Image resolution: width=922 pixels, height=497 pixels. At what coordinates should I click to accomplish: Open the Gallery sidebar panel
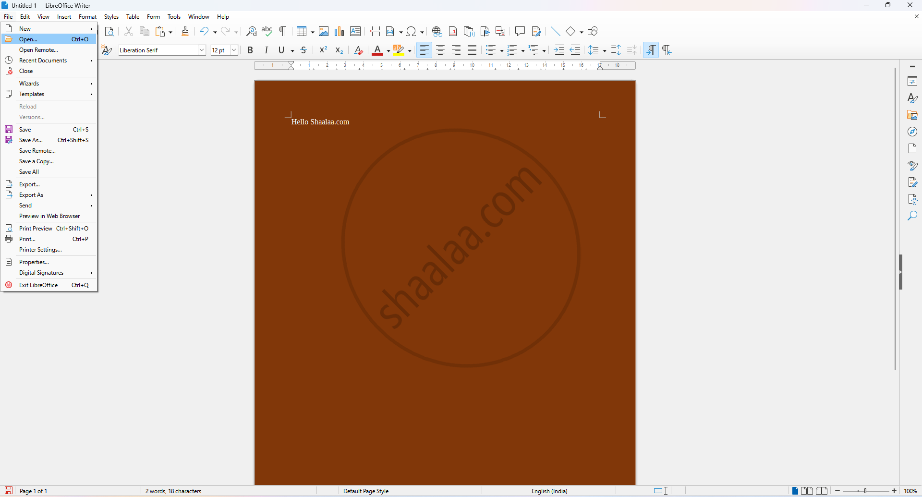[x=912, y=115]
